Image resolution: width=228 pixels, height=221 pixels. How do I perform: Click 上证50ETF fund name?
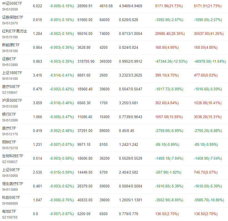(x=11, y=170)
